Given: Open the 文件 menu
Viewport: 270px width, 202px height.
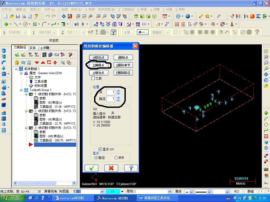Looking at the screenshot, I should (7, 9).
